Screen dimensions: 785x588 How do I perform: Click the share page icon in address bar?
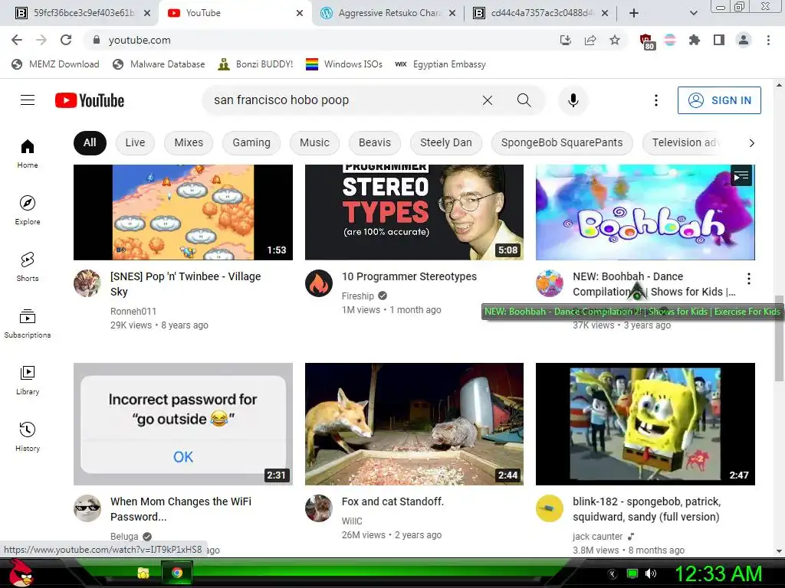pos(590,40)
